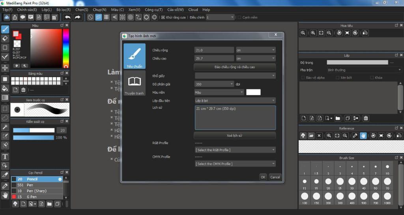Delete the color from the palette panel
This screenshot has height=215, width=404.
pyautogui.click(x=23, y=90)
